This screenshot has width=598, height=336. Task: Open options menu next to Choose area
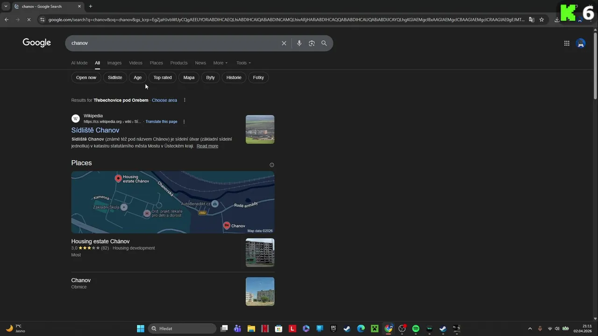[185, 100]
